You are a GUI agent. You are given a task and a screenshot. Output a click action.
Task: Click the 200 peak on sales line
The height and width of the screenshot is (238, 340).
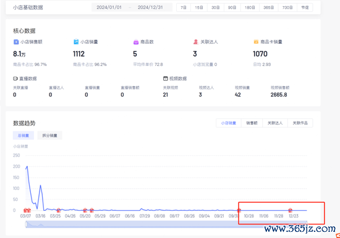click(27, 166)
